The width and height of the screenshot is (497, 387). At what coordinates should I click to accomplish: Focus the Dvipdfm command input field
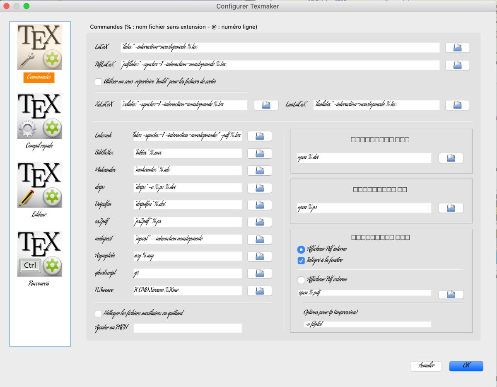pos(188,205)
